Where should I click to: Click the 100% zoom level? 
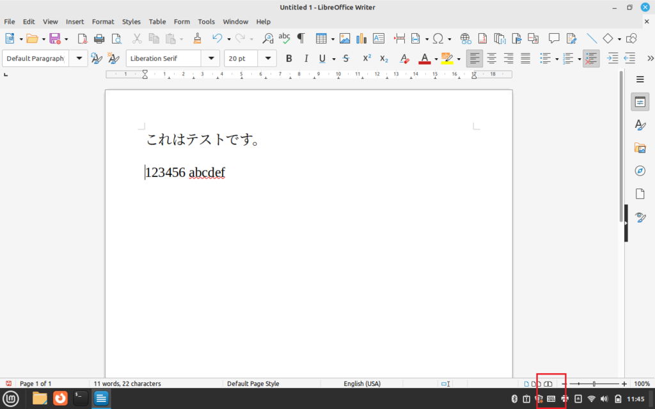pos(642,383)
